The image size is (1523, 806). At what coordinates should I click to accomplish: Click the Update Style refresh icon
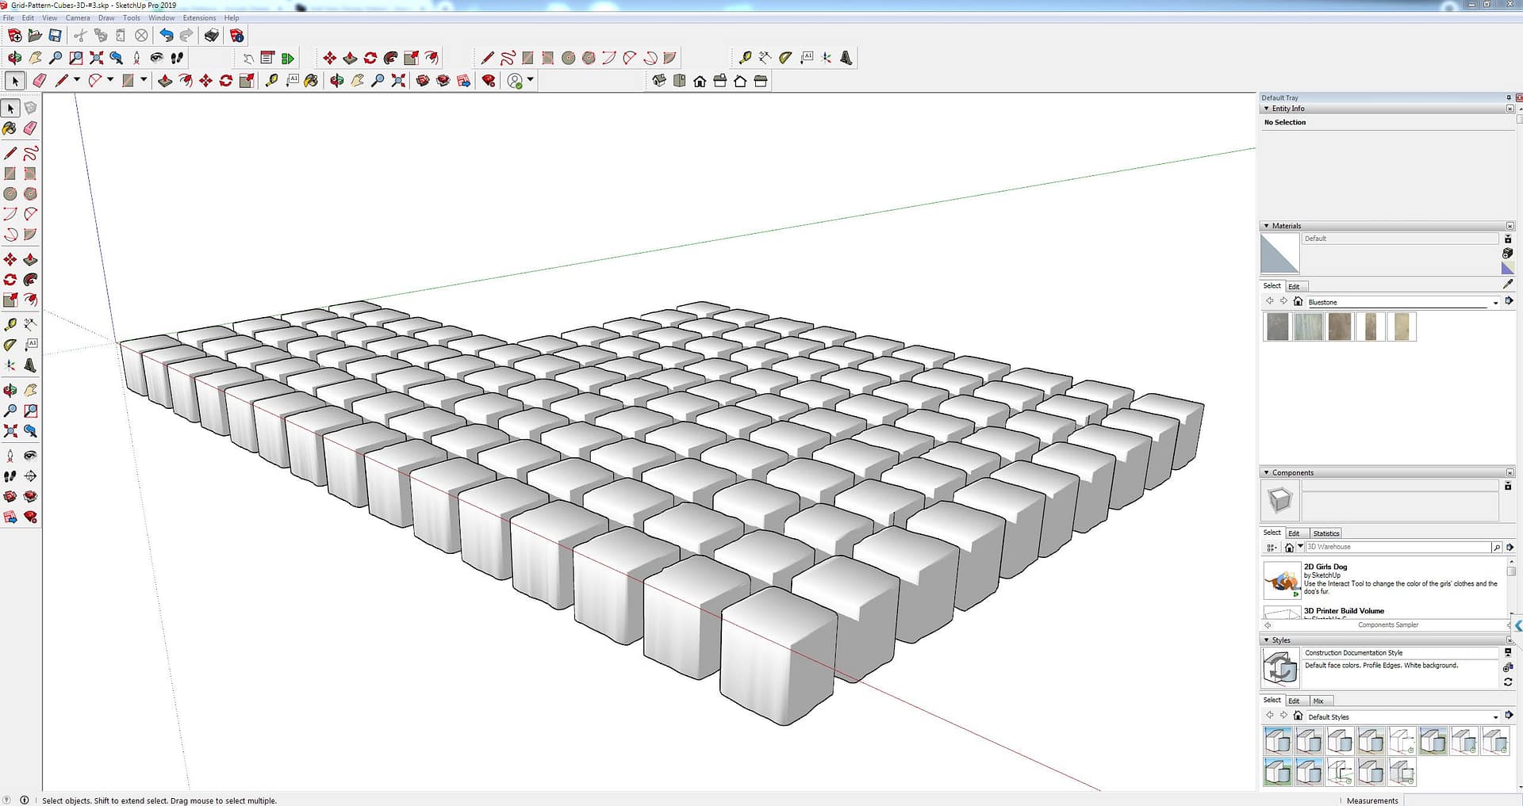1507,682
